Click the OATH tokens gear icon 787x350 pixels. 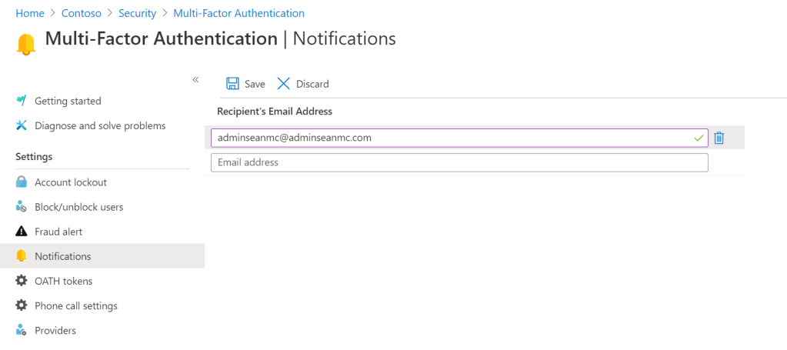pos(22,281)
